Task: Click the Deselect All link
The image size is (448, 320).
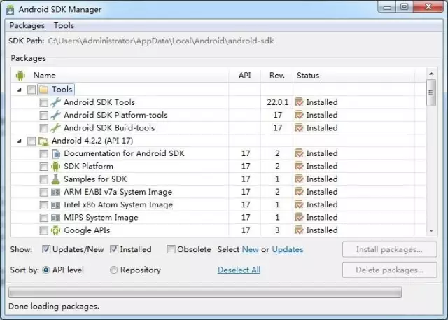Action: point(239,270)
